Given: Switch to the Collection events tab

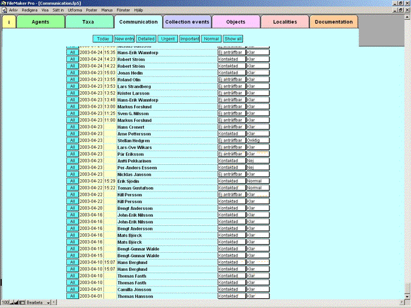Looking at the screenshot, I should point(187,22).
